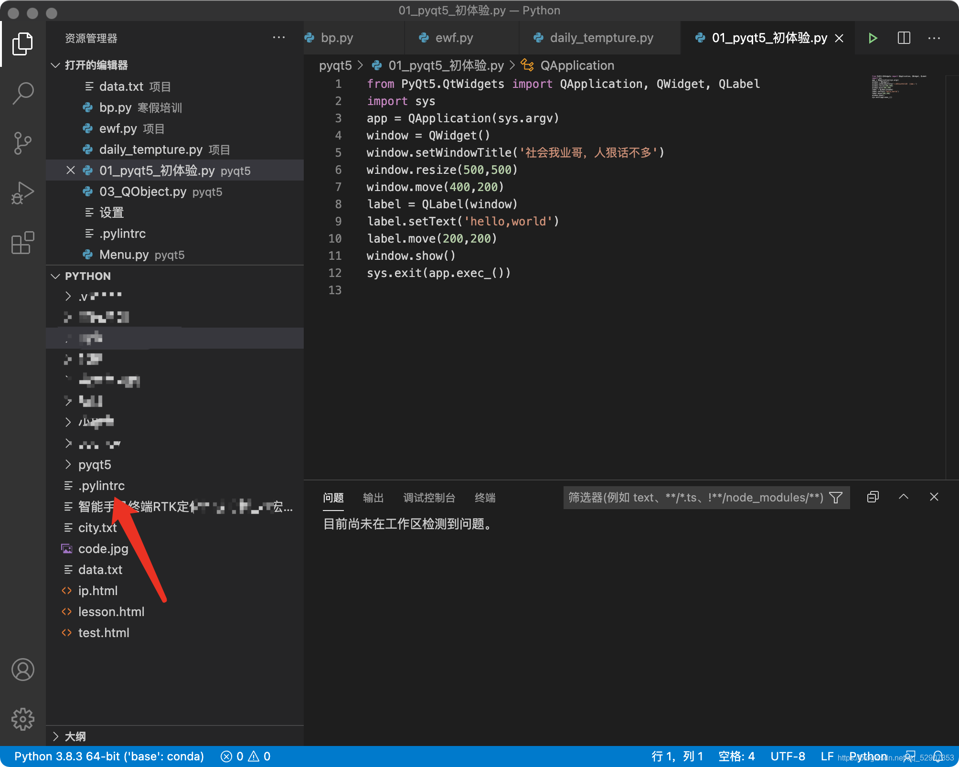959x767 pixels.
Task: Click the Python language mode in status bar
Action: point(868,756)
